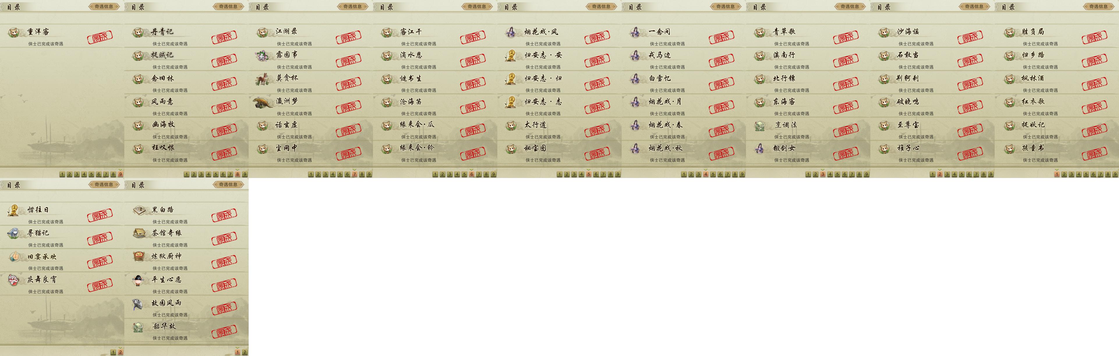Click the mask icon next to 庆舞良宵
This screenshot has width=1119, height=356.
click(14, 280)
